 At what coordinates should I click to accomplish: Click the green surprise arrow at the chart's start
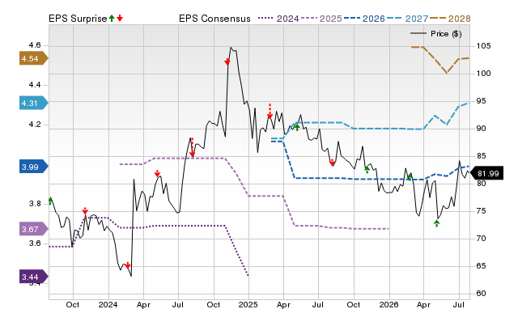(50, 201)
